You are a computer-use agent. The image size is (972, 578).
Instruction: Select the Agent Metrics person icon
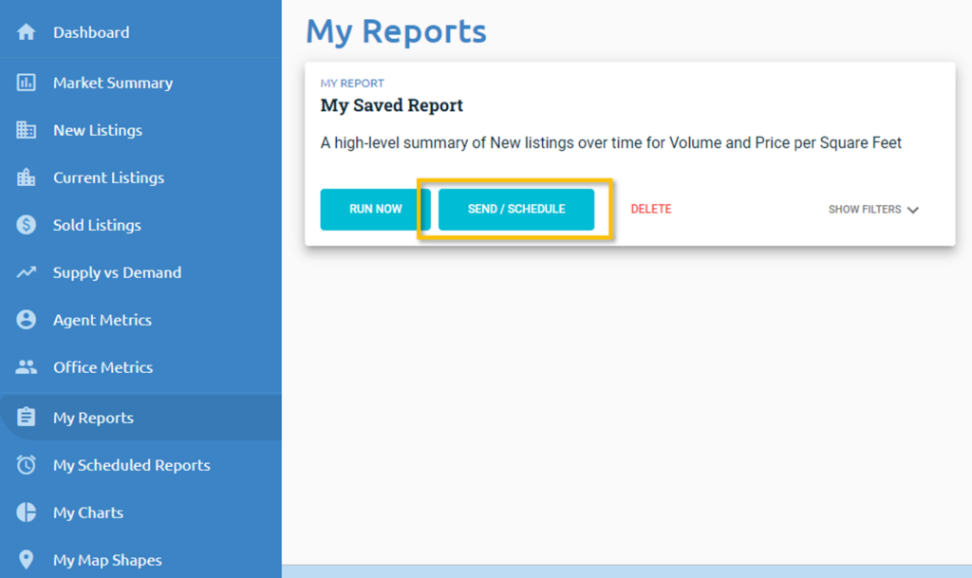(x=27, y=320)
